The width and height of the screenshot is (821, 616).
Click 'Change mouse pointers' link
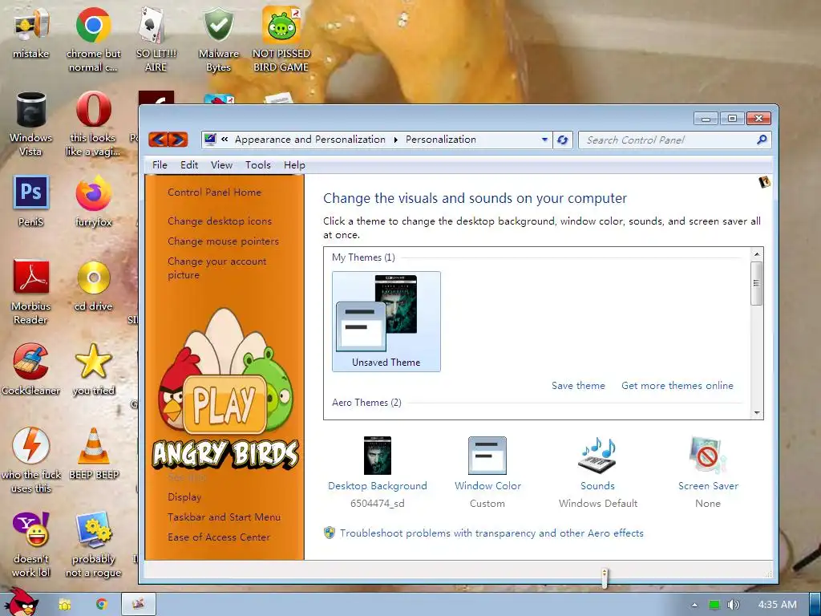(223, 241)
